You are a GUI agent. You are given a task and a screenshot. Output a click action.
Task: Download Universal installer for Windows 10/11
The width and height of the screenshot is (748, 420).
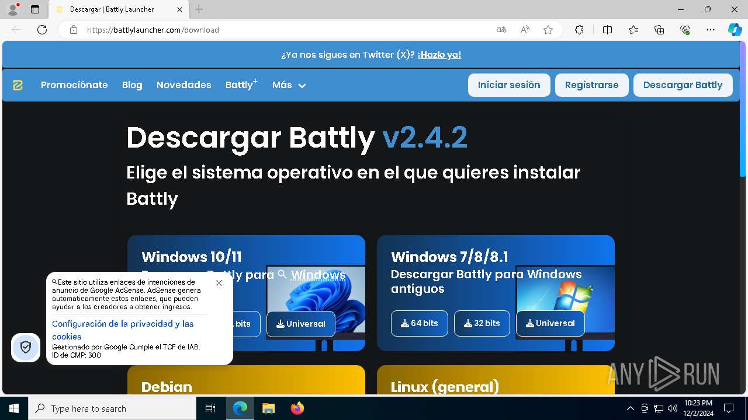point(301,324)
